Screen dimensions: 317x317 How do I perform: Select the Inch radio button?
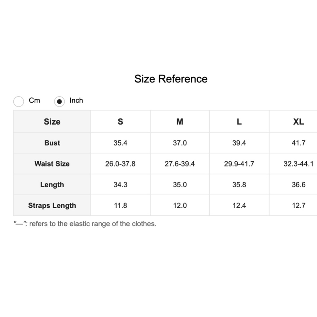tap(59, 101)
